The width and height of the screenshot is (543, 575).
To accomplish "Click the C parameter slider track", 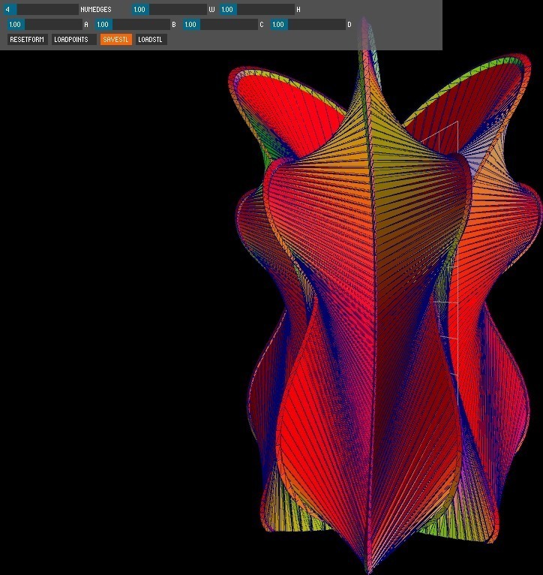I will [x=220, y=25].
